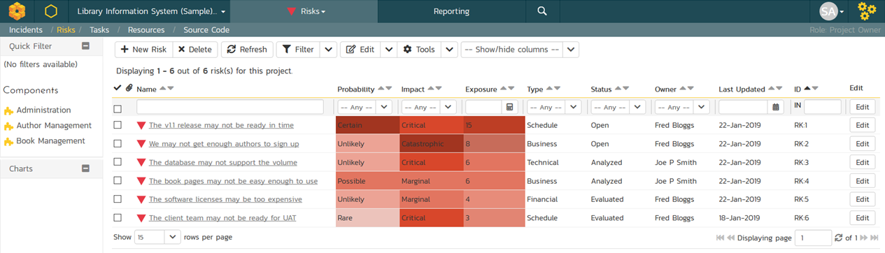Go to the Resources sub-navigation item
Screen dimensions: 885x253
pyautogui.click(x=146, y=30)
